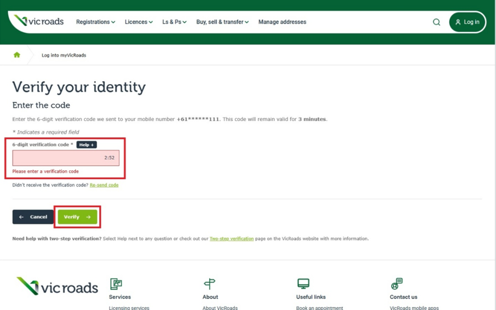Viewport: 496px width, 310px height.
Task: Expand the Help section for the verification code
Action: tap(86, 145)
